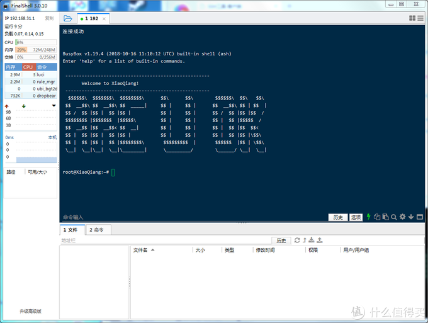428x323 pixels.
Task: Click the 选项 button in command bar
Action: tap(356, 217)
